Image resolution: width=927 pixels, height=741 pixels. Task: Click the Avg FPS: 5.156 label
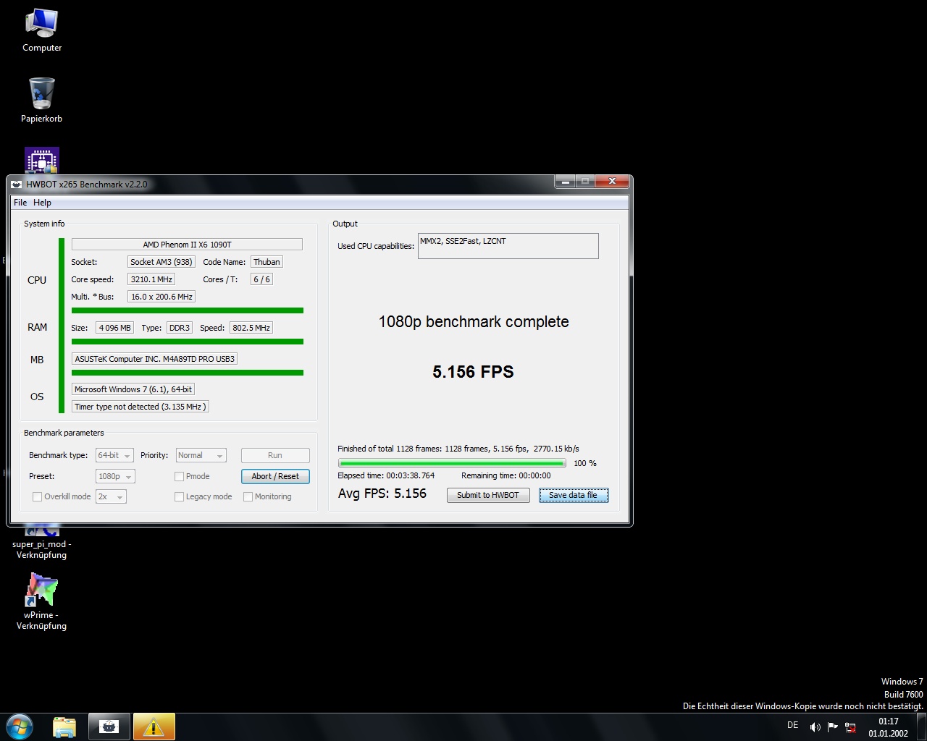pyautogui.click(x=382, y=494)
